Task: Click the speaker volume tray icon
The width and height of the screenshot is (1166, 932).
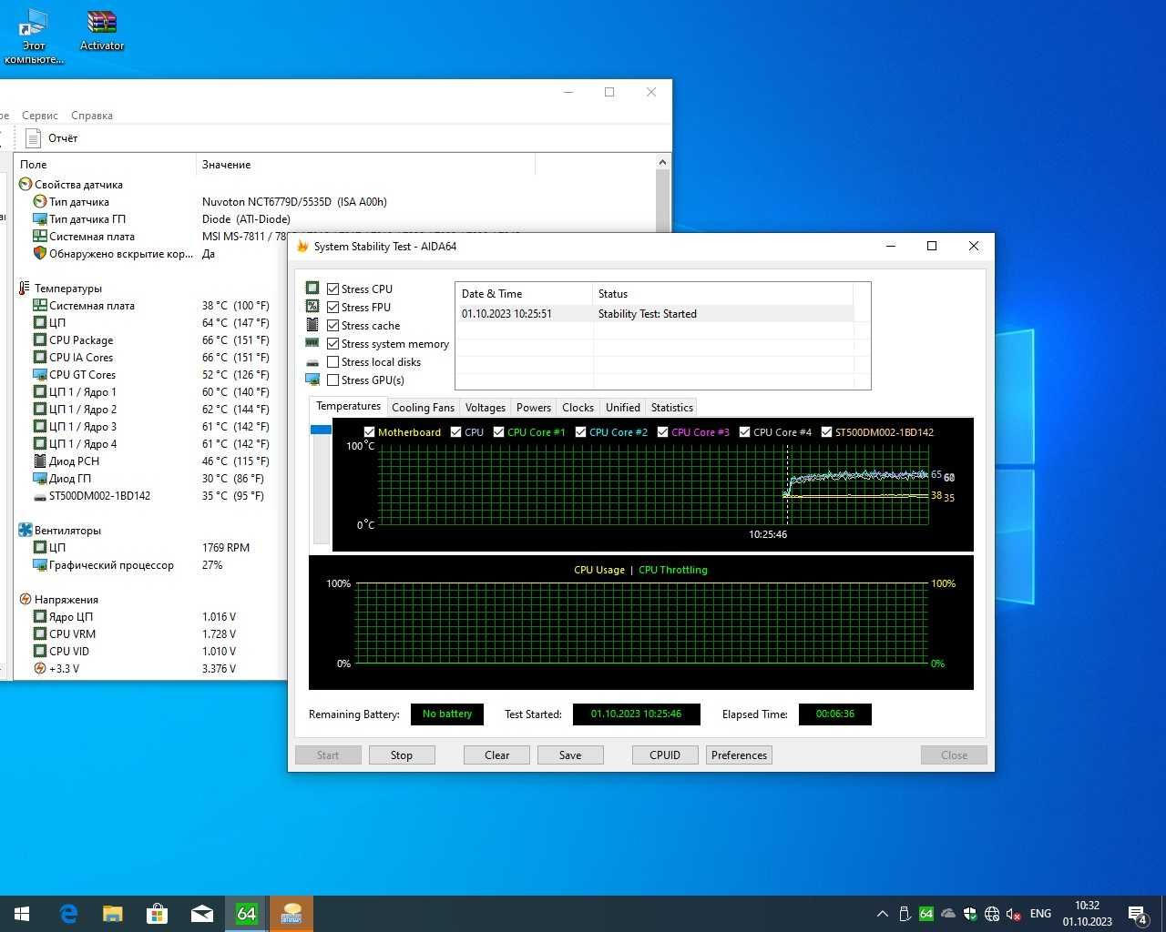Action: click(x=1014, y=914)
